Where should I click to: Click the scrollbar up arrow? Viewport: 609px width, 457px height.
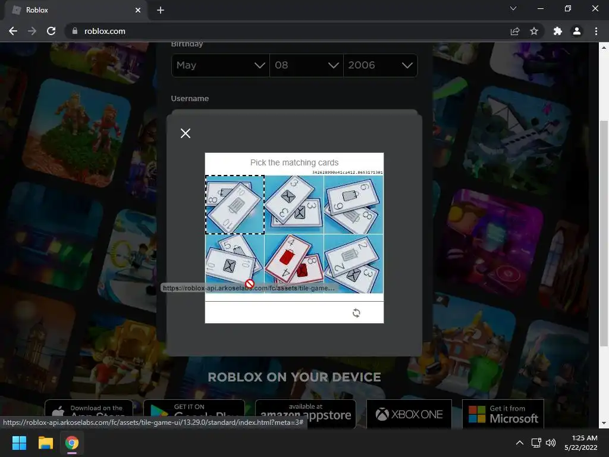pyautogui.click(x=604, y=48)
